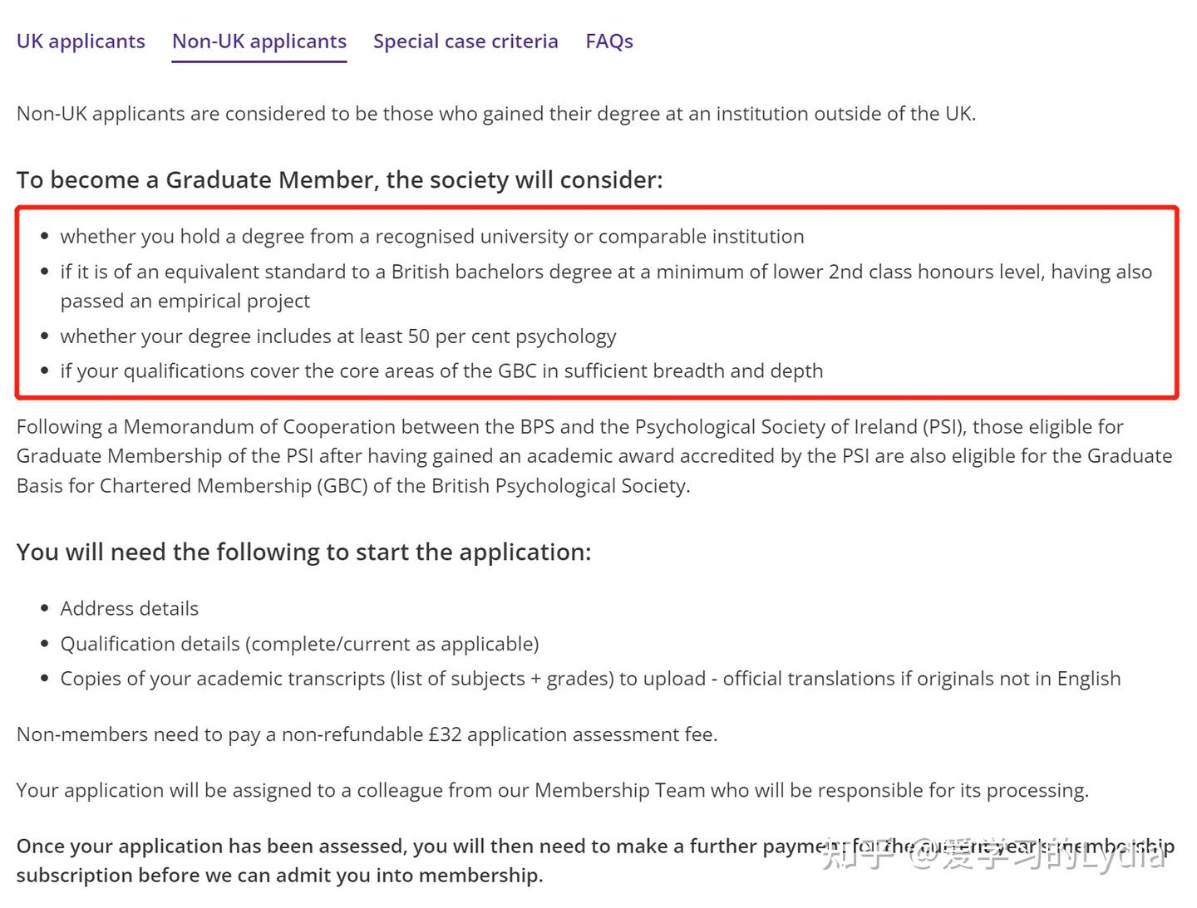Click the Membership Team processing sentence
Viewport: 1197px width, 908px height.
coord(552,791)
